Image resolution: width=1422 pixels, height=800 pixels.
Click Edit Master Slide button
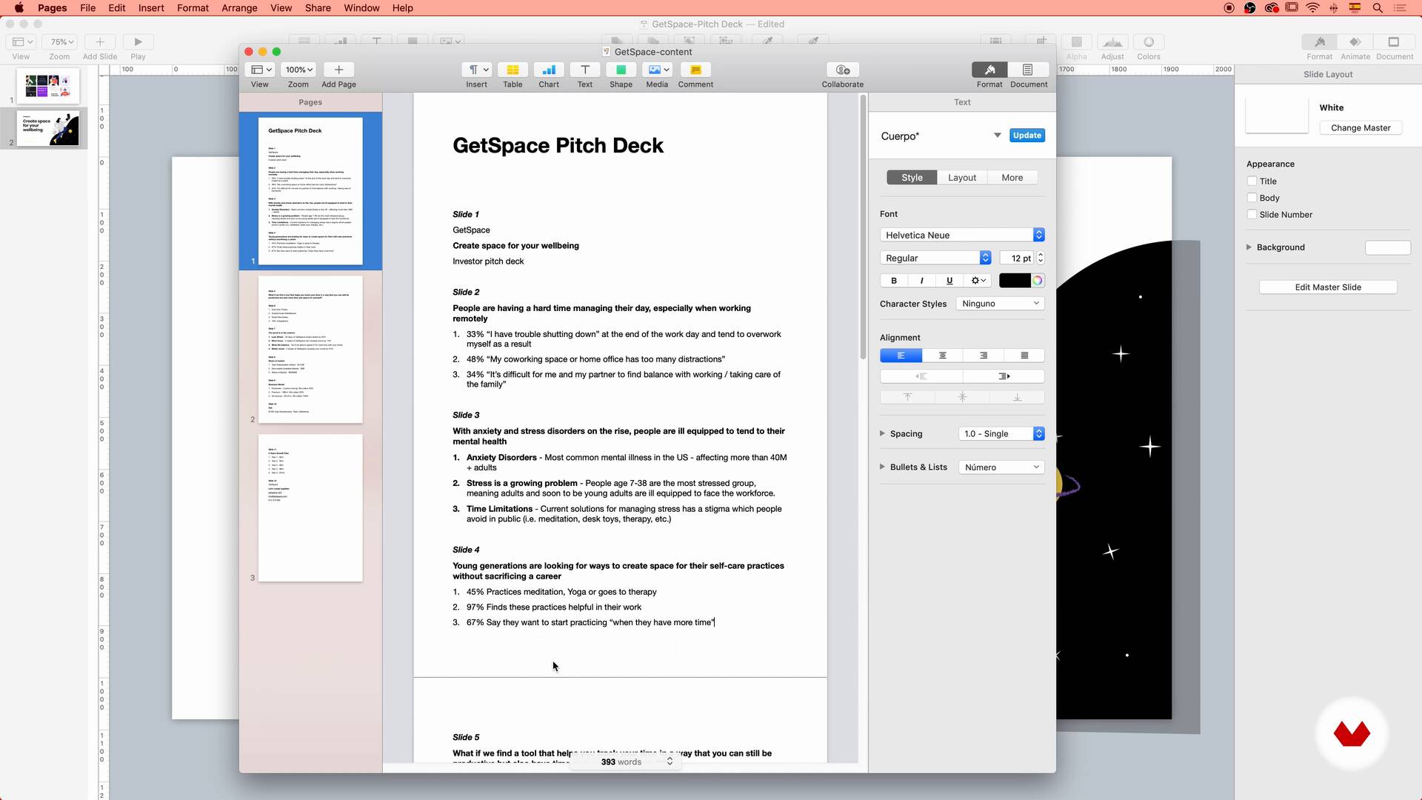point(1328,287)
